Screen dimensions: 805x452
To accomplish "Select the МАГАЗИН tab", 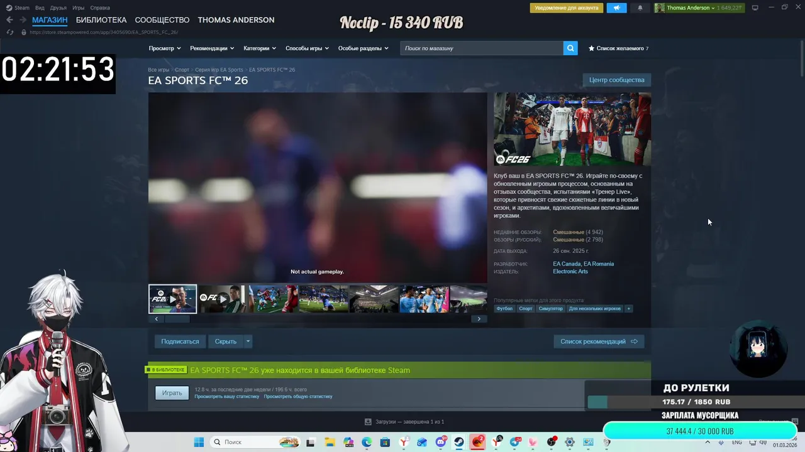I will (50, 20).
